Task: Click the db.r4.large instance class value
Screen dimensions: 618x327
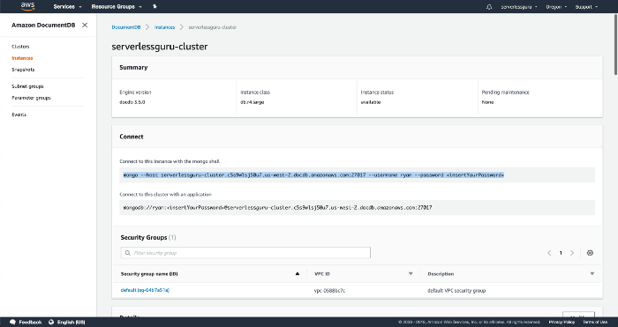Action: 252,102
